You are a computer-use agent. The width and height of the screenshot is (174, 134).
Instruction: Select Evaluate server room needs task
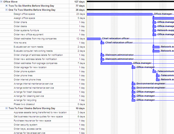click(28, 47)
